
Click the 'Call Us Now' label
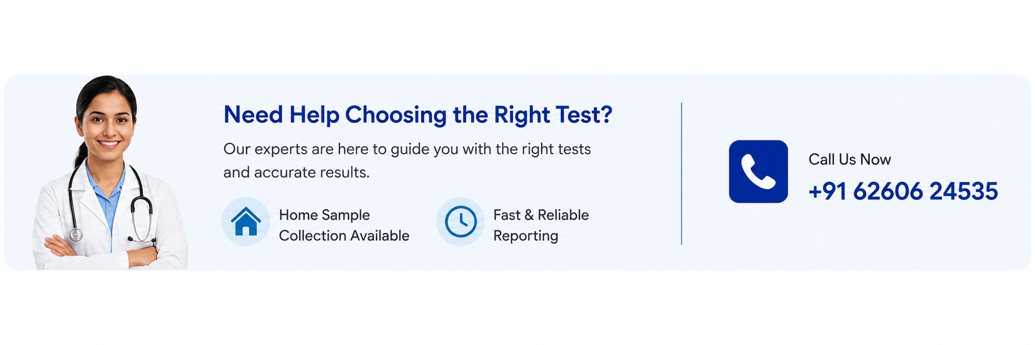(849, 159)
